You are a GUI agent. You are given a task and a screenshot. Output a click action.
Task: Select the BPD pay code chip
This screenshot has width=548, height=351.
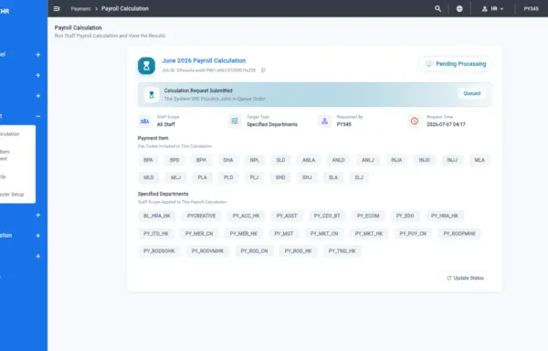[174, 160]
